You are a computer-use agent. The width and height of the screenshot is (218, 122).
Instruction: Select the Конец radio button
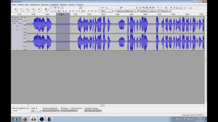point(62,108)
